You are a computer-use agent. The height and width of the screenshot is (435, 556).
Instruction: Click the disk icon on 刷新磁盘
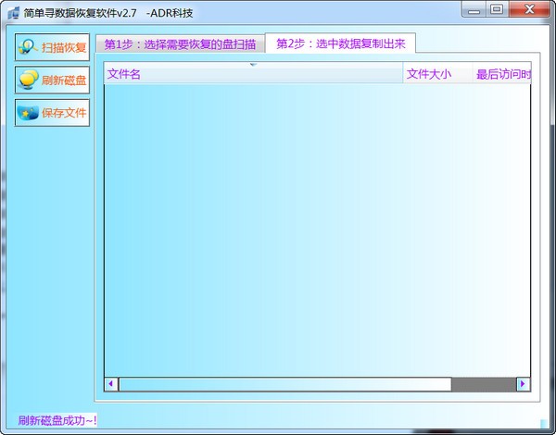(x=28, y=81)
